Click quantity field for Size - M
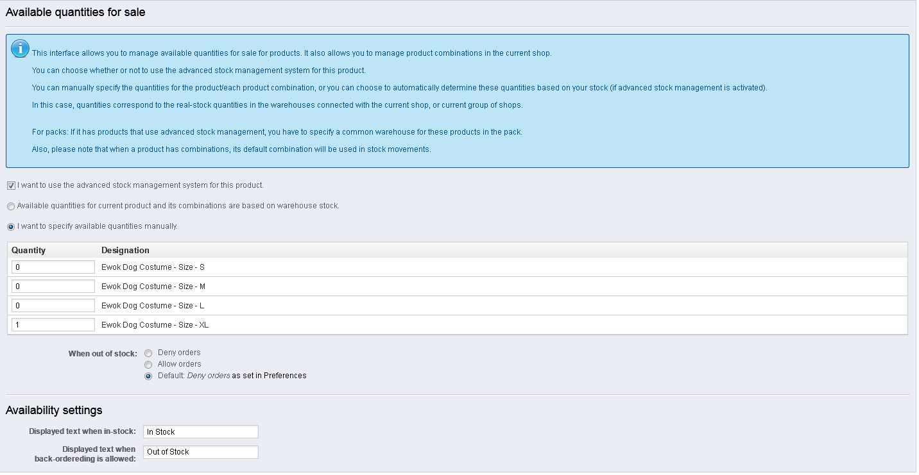The width and height of the screenshot is (919, 475). (x=53, y=287)
